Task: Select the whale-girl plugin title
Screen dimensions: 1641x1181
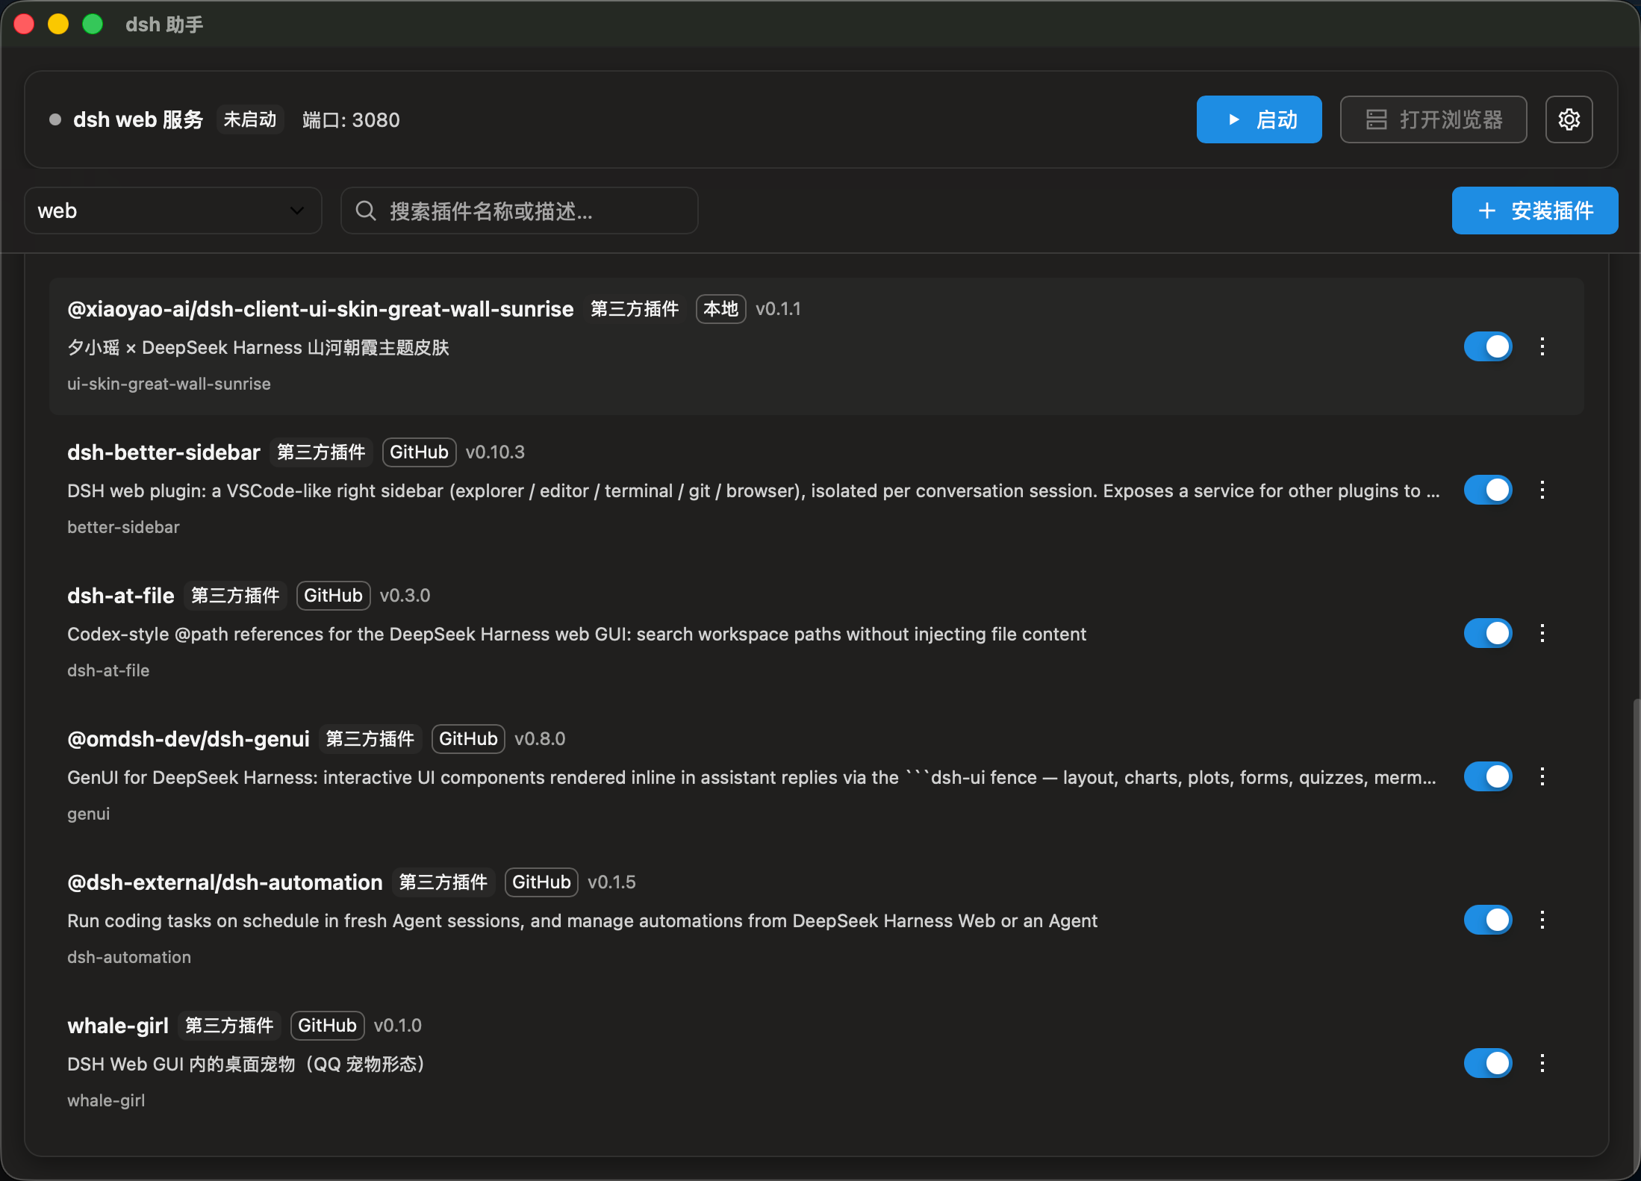Action: point(118,1026)
